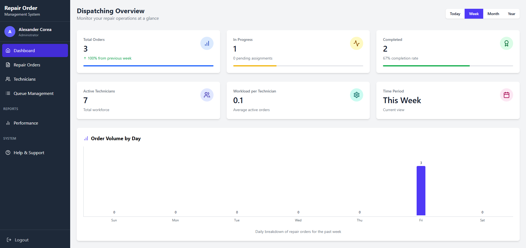Click the 'This Week' time period value

click(402, 100)
